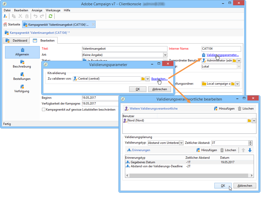The image size is (268, 199).
Task: Select the Gegebenes Datum reminder row
Action: [189, 162]
